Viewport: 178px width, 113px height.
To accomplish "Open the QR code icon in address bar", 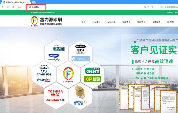I will click(x=145, y=7).
